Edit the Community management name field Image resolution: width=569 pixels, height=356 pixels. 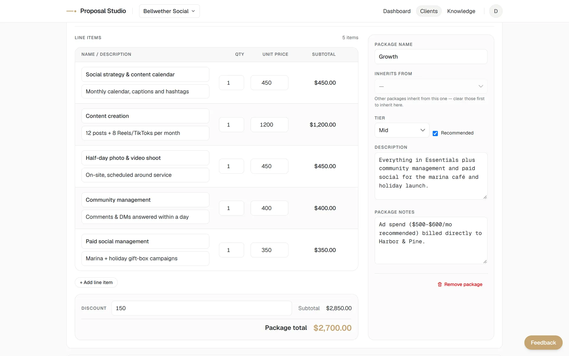tap(145, 200)
